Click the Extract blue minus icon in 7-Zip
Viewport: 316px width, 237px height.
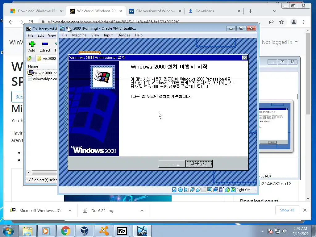[45, 44]
